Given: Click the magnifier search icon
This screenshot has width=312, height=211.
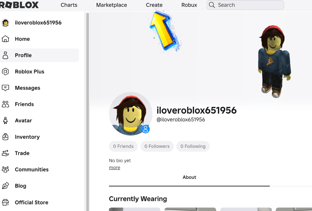Looking at the screenshot, I should pyautogui.click(x=212, y=5).
